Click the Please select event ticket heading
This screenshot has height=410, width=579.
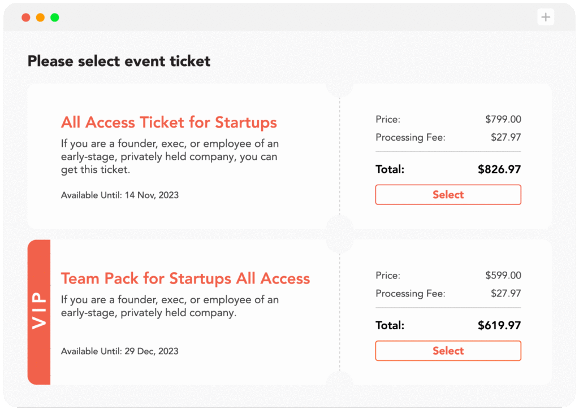(118, 61)
